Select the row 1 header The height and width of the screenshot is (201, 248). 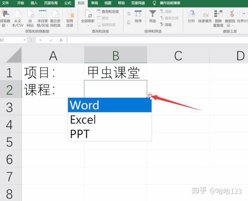tap(11, 72)
